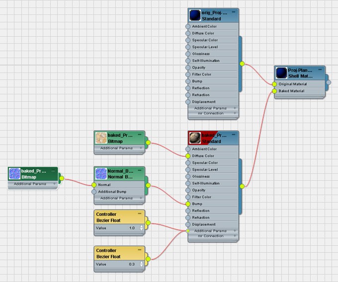Viewport: 338px width, 282px height.
Task: Click orig_Proj Standard node's yellow output socket
Action: pos(242,64)
